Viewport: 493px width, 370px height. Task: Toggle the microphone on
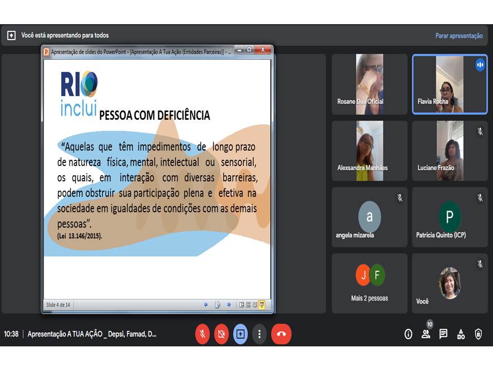tap(202, 334)
